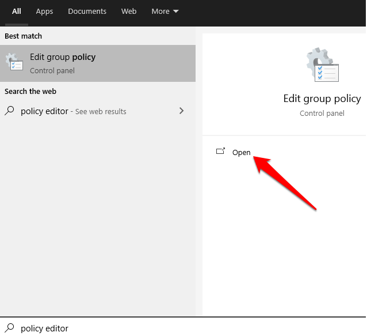Switch to the Apps tab
The height and width of the screenshot is (336, 367).
click(44, 12)
